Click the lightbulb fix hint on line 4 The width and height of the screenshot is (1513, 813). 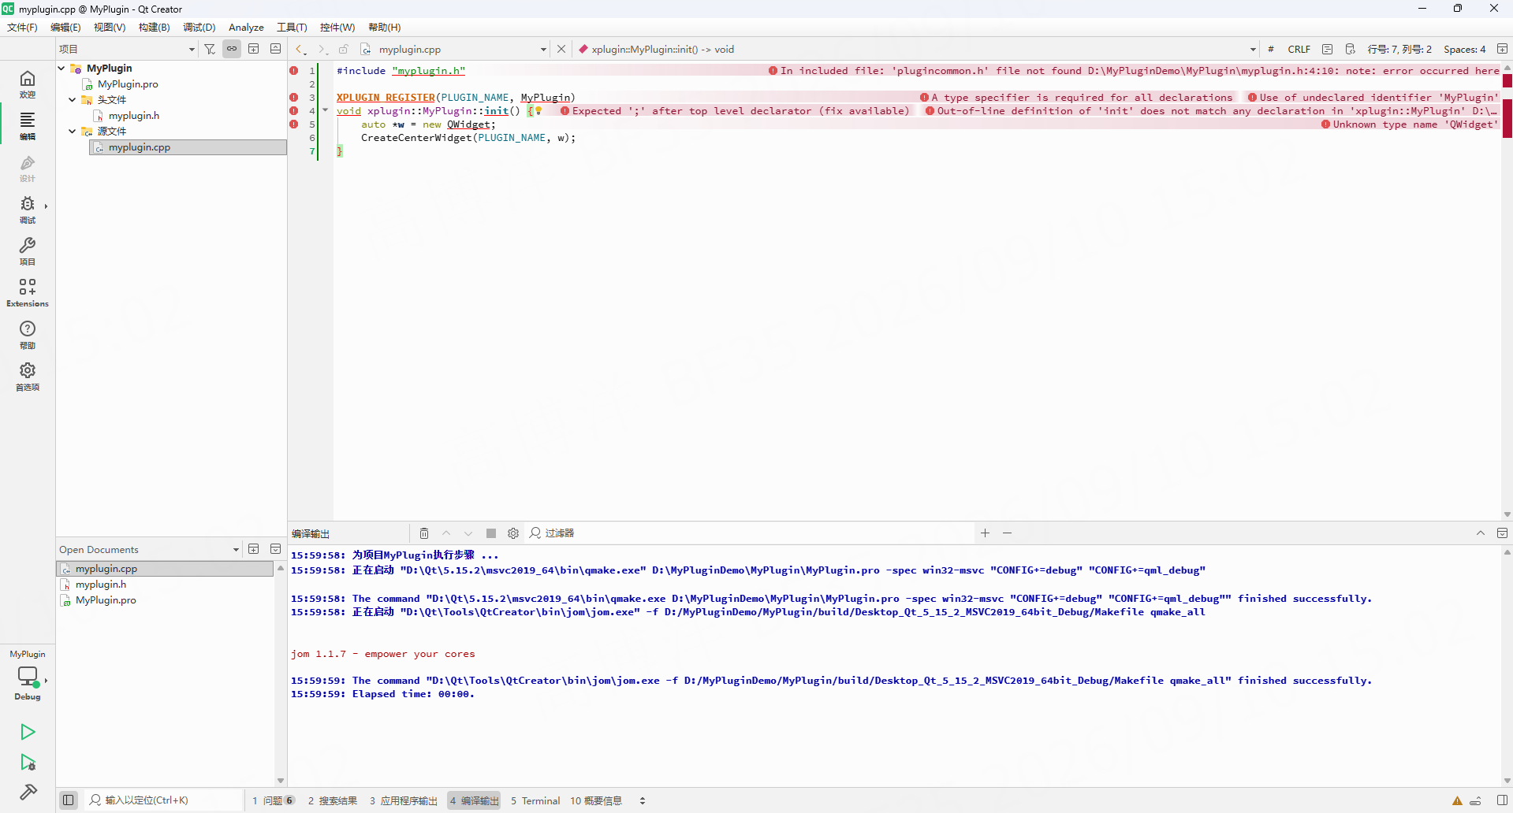tap(538, 111)
